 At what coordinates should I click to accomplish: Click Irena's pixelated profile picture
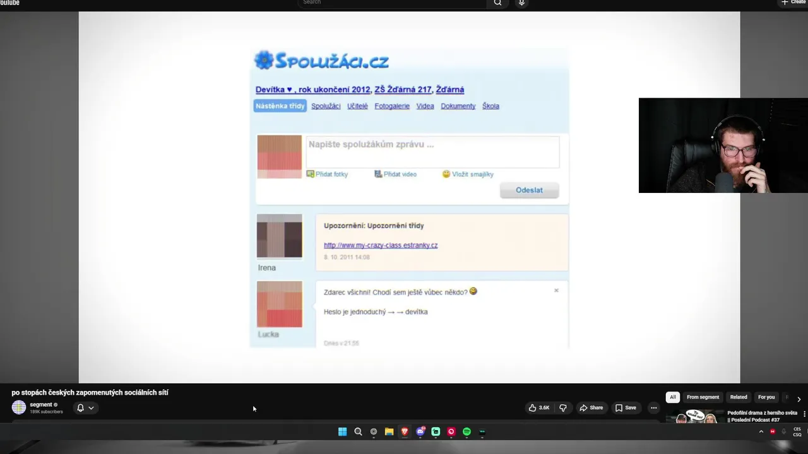(280, 236)
